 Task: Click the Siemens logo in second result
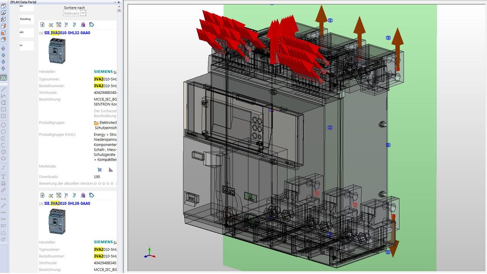pyautogui.click(x=103, y=242)
